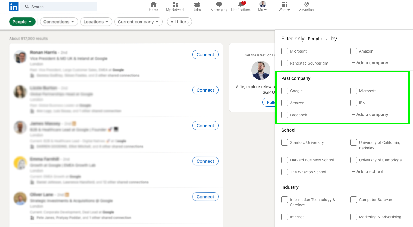Click the LinkedIn logo
The width and height of the screenshot is (413, 227).
(14, 7)
